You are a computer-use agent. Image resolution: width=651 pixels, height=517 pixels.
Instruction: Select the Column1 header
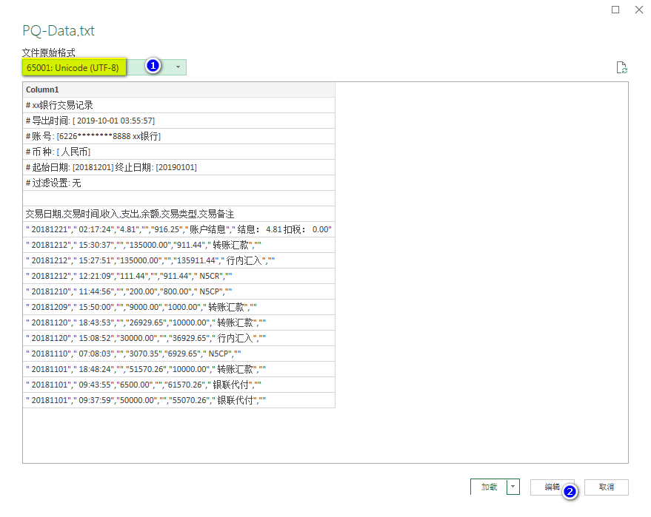tap(178, 89)
